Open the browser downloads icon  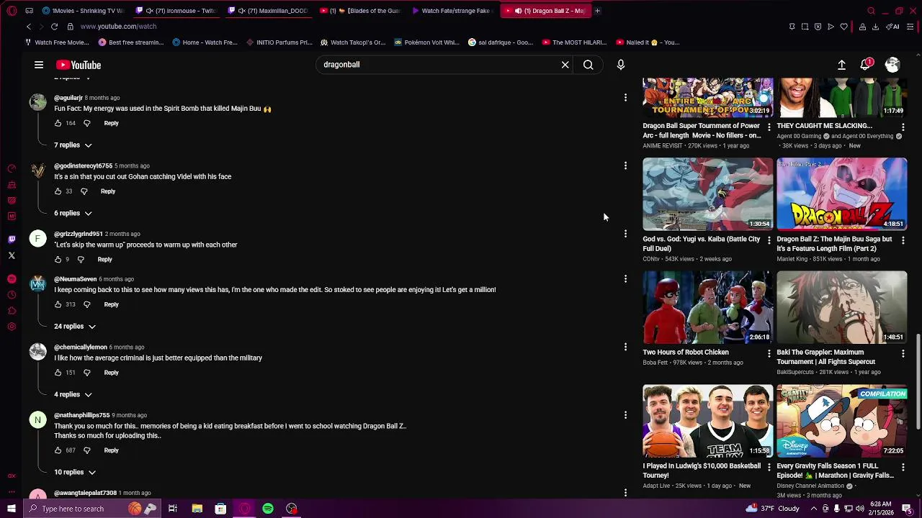pyautogui.click(x=875, y=27)
